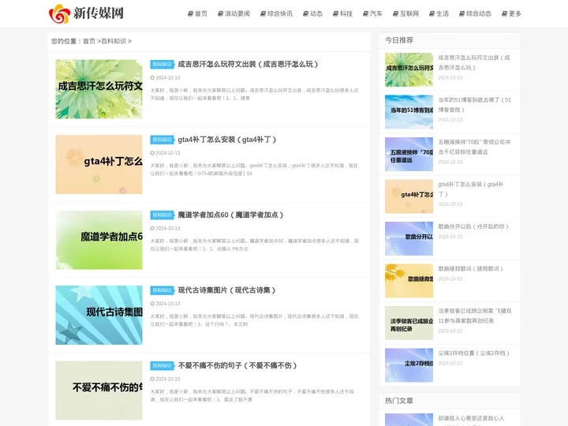Open sidebar link 尘埃2存档位置
568x426 pixels.
474,353
